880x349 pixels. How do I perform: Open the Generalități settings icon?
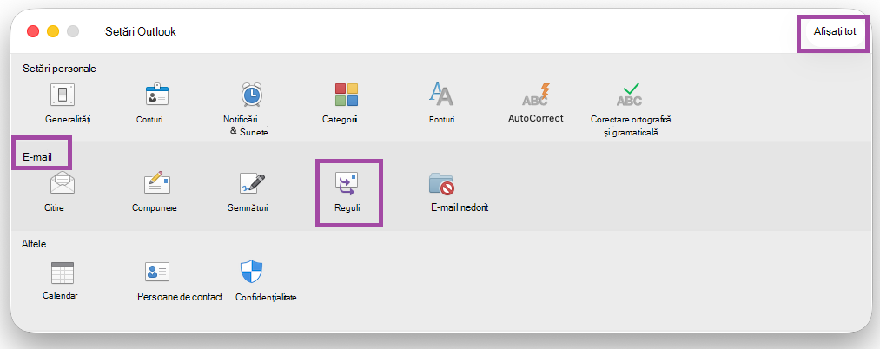pos(63,95)
